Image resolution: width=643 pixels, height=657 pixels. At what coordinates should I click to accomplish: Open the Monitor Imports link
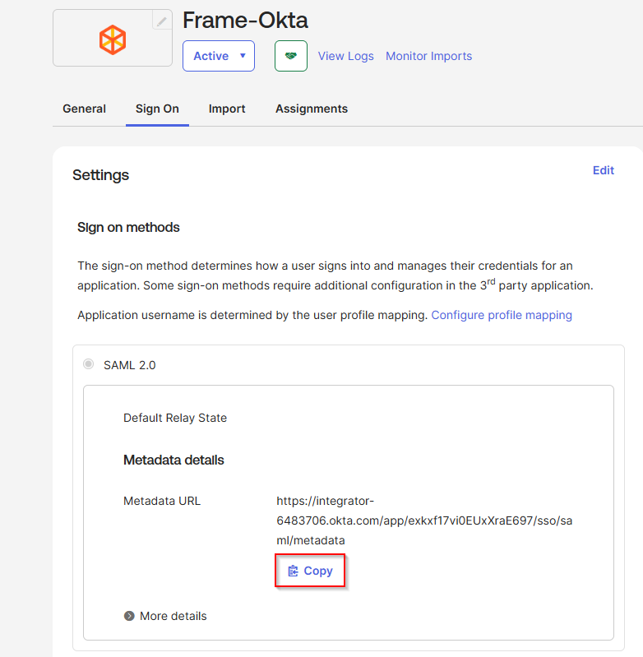(428, 56)
